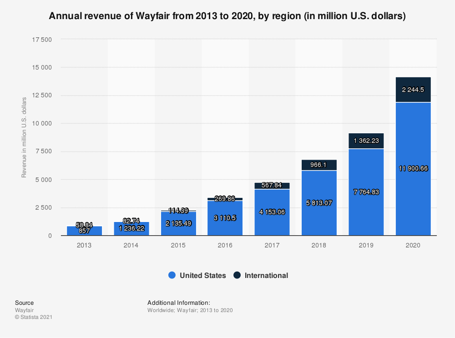Click the 2013 x-axis label

(x=84, y=246)
